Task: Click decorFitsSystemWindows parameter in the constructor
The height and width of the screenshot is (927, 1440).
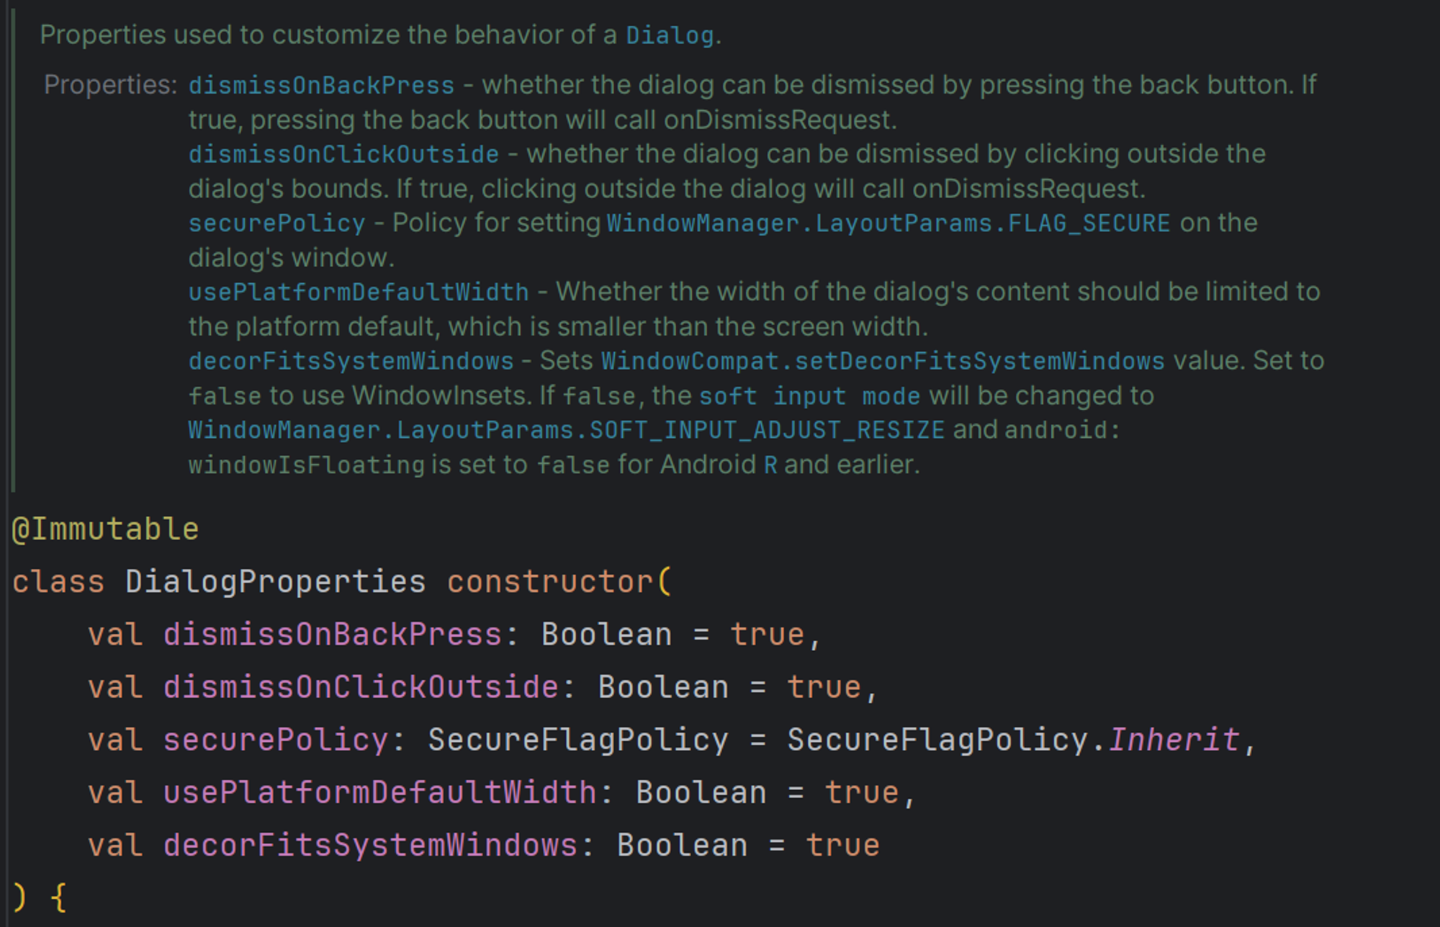Action: pos(370,845)
